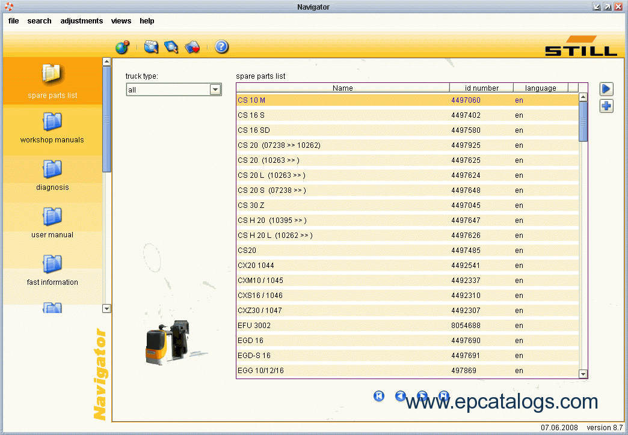Click the partially visible folder below fast information

(x=52, y=308)
